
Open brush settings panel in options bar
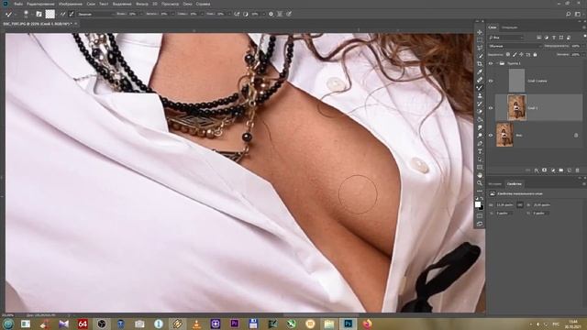[39, 14]
